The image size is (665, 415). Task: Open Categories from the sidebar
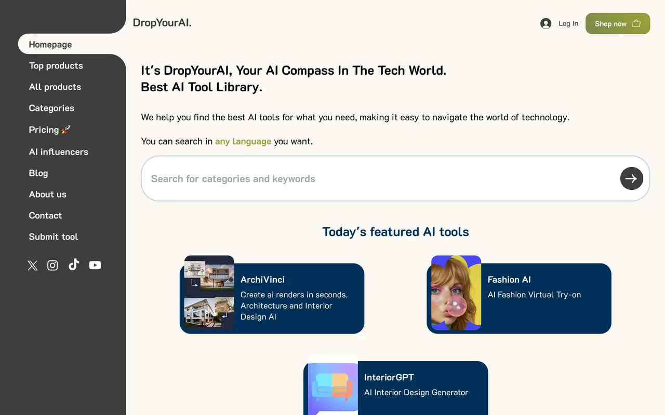click(51, 108)
